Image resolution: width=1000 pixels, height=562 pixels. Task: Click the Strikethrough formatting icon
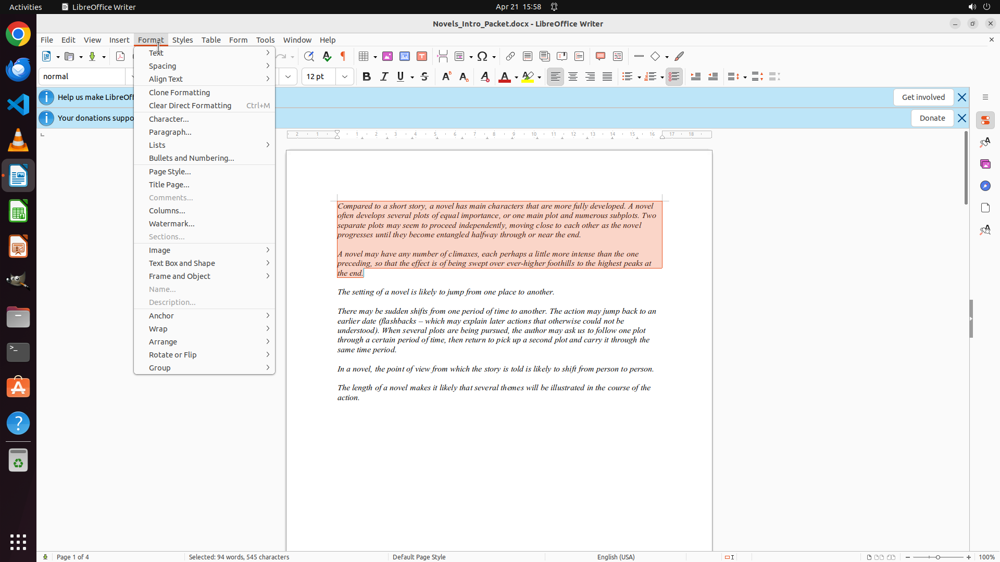point(424,76)
